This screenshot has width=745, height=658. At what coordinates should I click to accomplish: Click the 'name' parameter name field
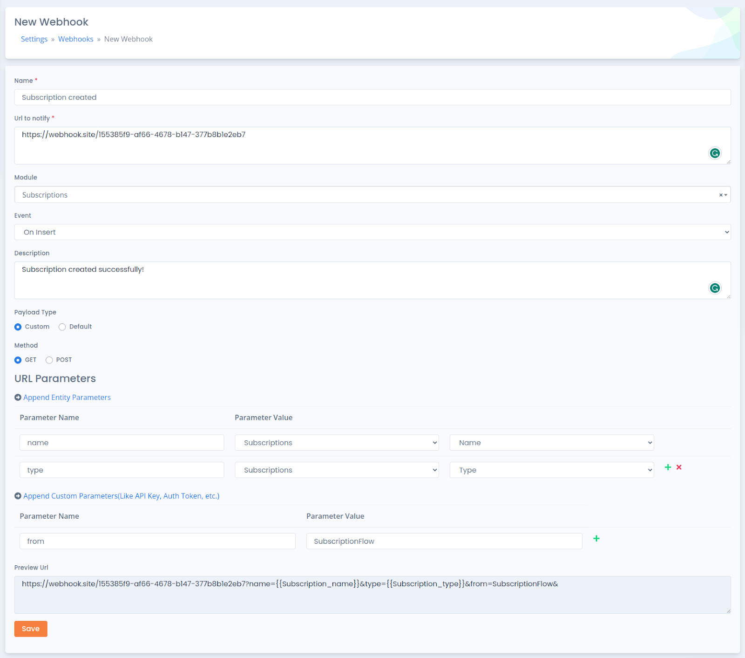click(122, 443)
